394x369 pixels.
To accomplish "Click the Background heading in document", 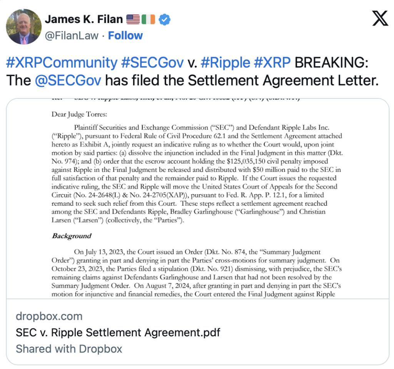I will point(72,236).
